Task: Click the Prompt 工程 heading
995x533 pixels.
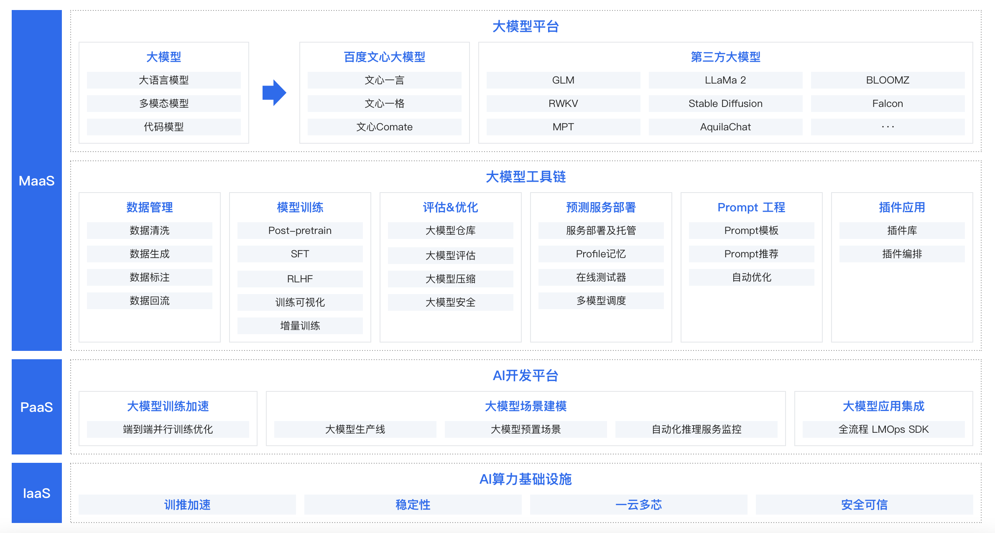Action: coord(752,207)
